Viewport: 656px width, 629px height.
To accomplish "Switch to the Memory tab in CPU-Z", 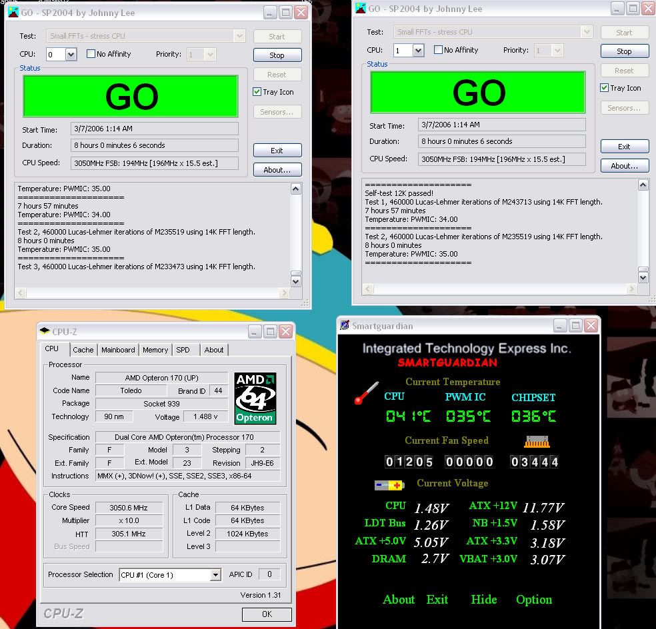I will click(x=155, y=350).
